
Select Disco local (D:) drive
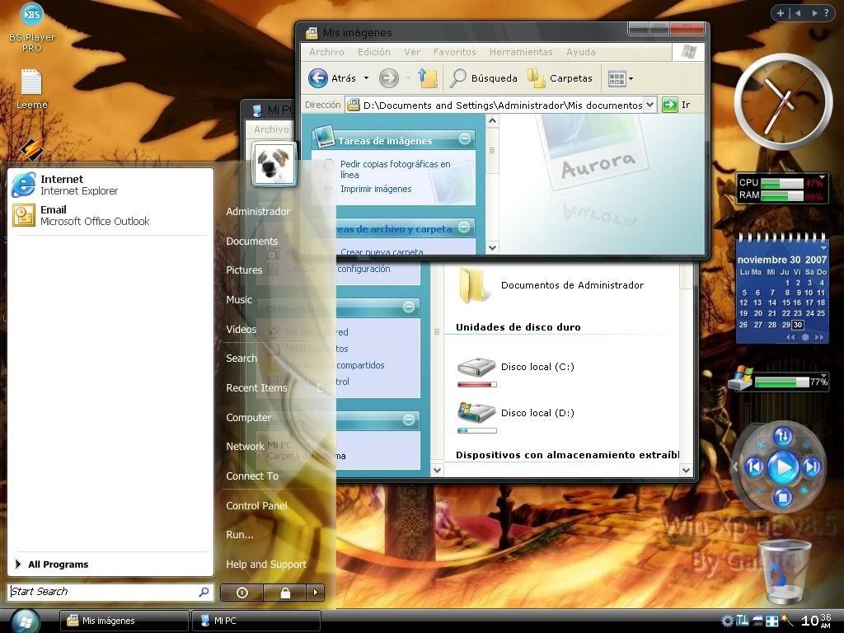[517, 417]
